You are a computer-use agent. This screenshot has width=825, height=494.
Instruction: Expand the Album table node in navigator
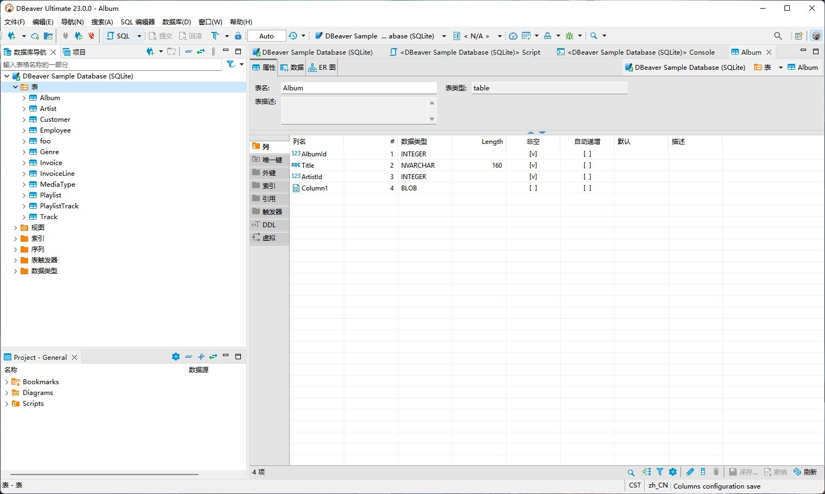pos(24,98)
